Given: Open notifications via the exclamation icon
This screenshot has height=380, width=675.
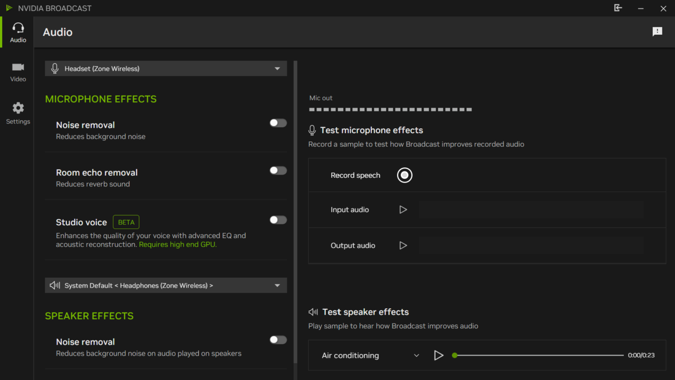Looking at the screenshot, I should pos(657,32).
